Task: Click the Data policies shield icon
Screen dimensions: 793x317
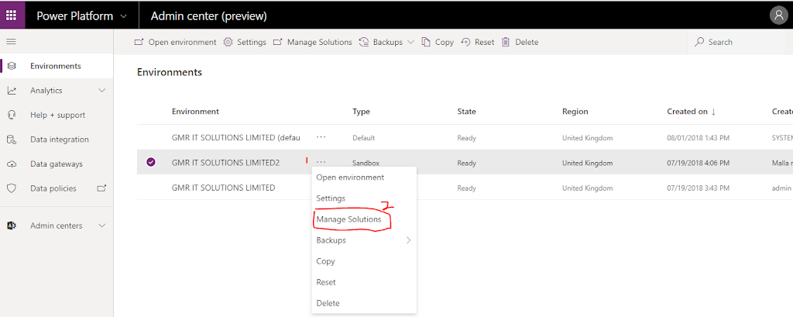Action: (12, 188)
